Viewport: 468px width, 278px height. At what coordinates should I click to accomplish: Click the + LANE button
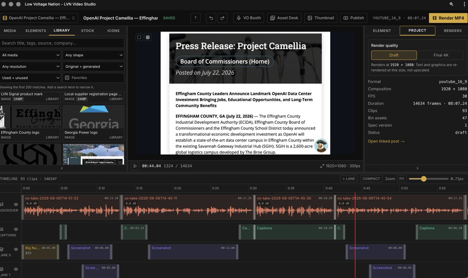click(349, 179)
